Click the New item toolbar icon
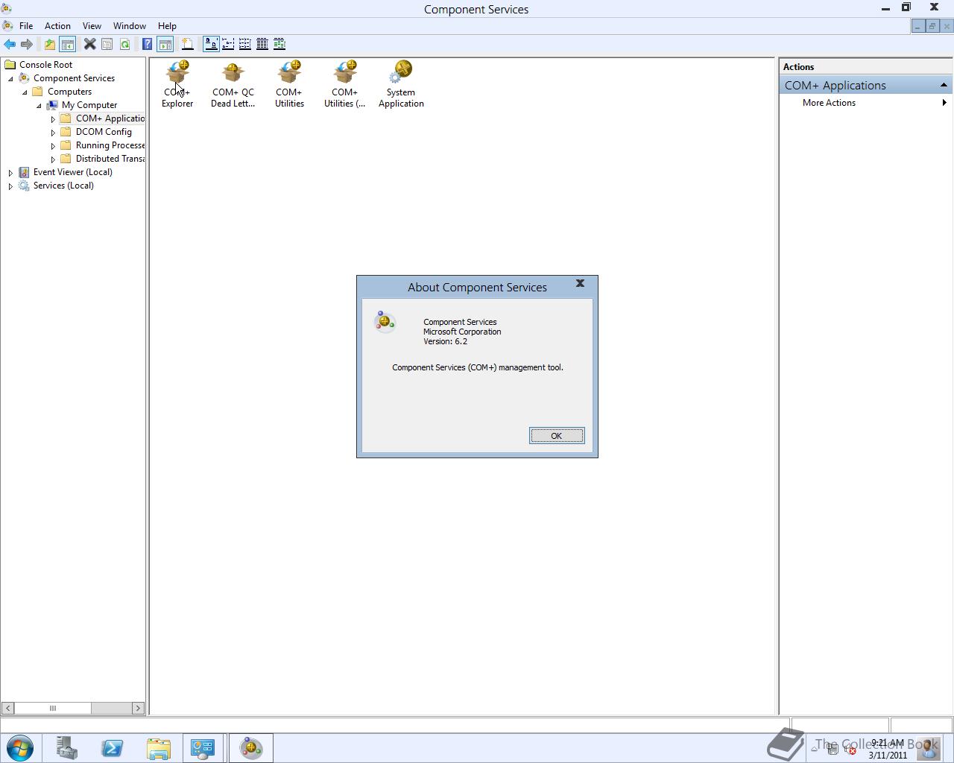 pos(188,45)
